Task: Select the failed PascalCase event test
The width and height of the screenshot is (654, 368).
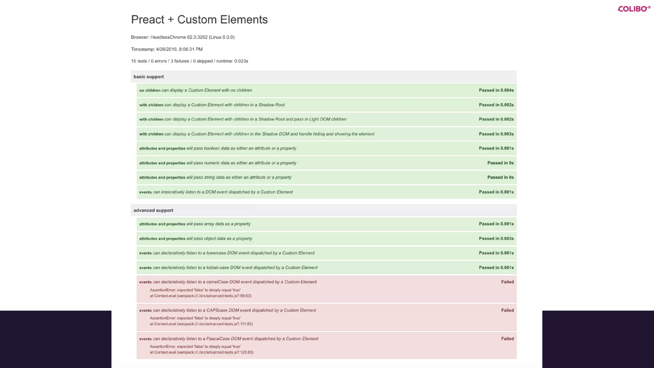Action: point(326,339)
